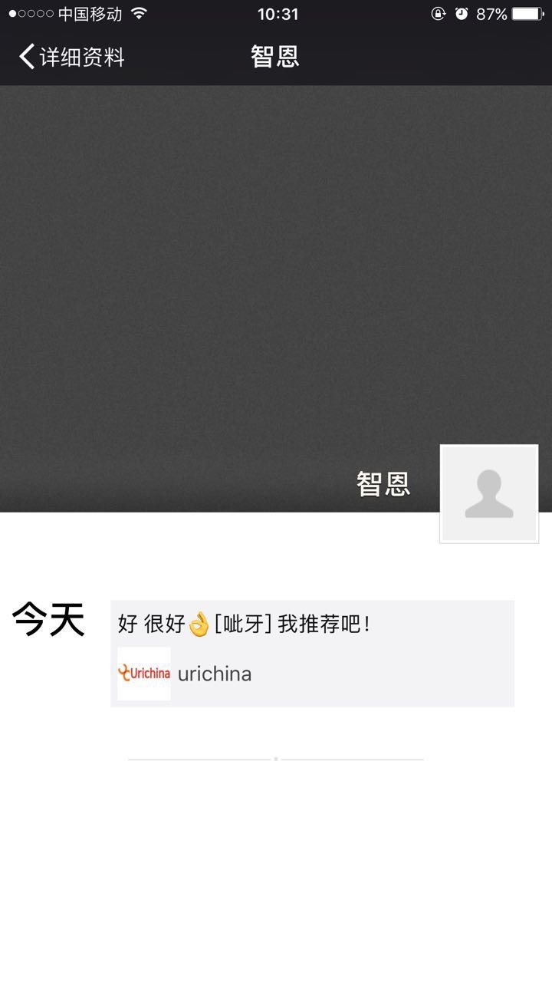Tap the alarm clock status icon
The height and width of the screenshot is (982, 552).
click(462, 14)
